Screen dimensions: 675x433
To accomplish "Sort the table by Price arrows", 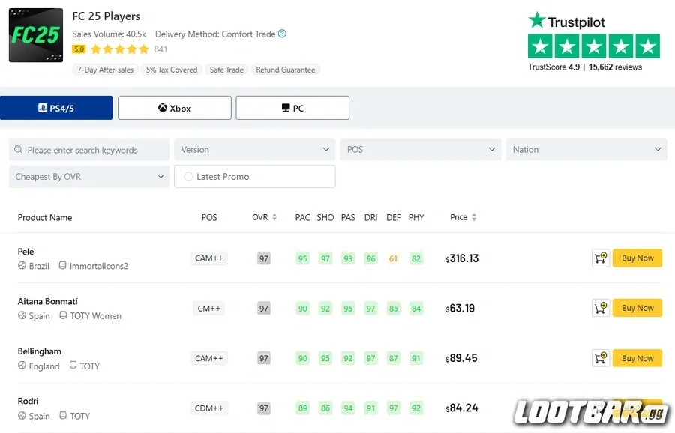I will point(474,217).
